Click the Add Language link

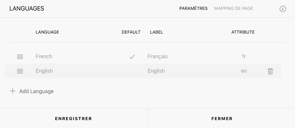point(36,91)
